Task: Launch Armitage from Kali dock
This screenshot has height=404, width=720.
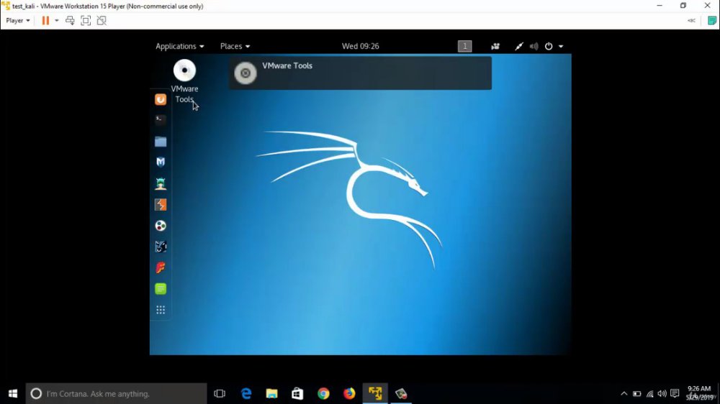Action: click(x=161, y=183)
